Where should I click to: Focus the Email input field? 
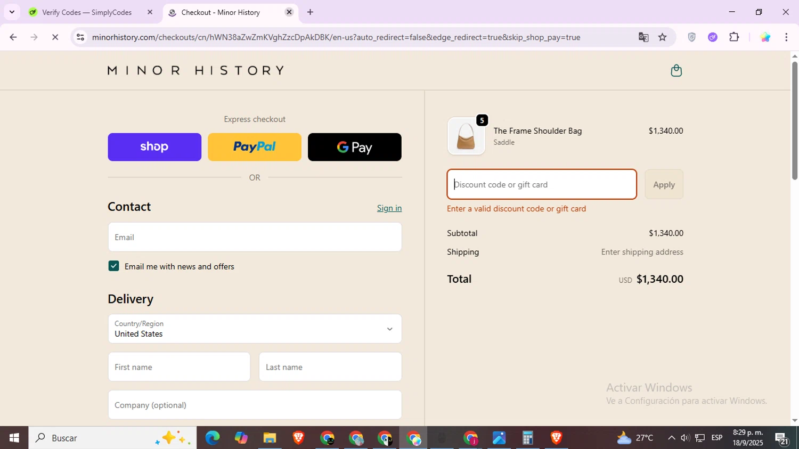(x=255, y=237)
